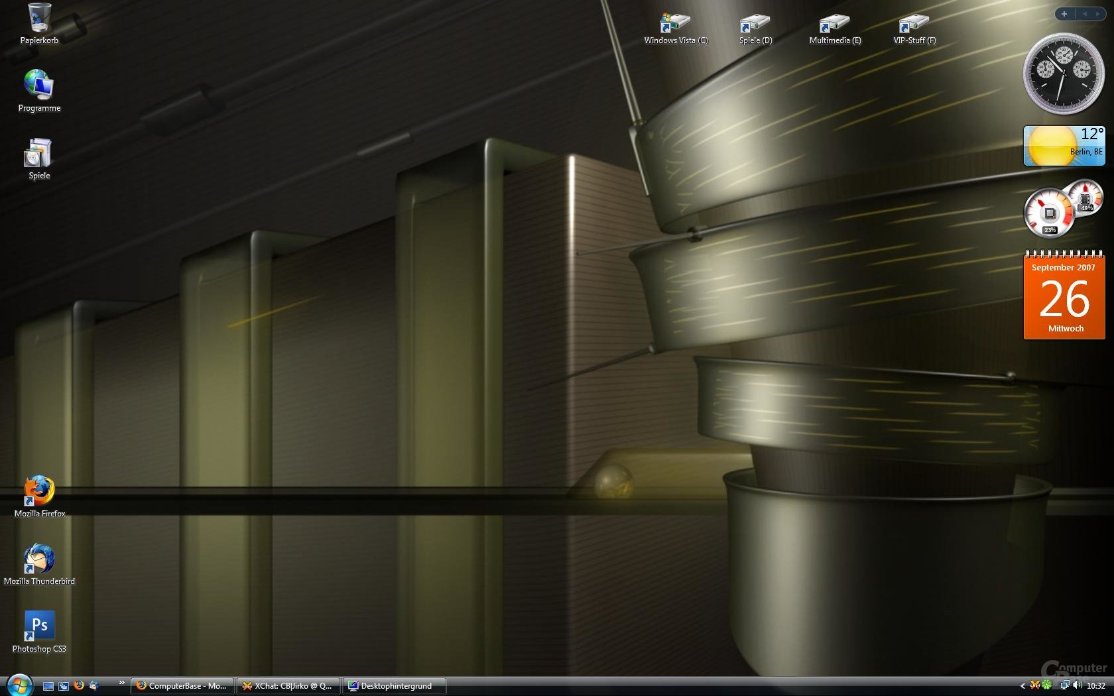Click the taskbar clock showing 10:32
The image size is (1114, 696).
pos(1096,686)
